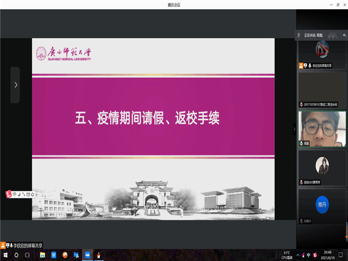Open Cortana search circle in taskbar
The image size is (348, 261).
17,255
